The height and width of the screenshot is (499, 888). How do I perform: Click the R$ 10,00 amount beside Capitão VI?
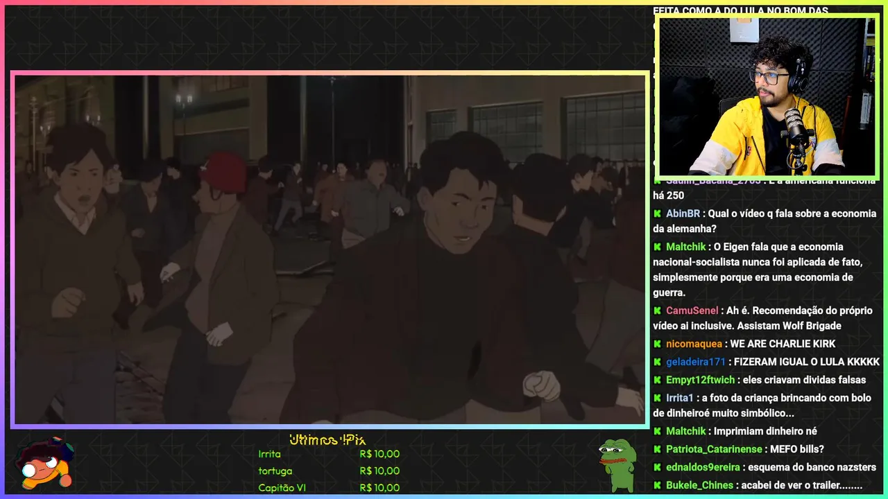379,488
